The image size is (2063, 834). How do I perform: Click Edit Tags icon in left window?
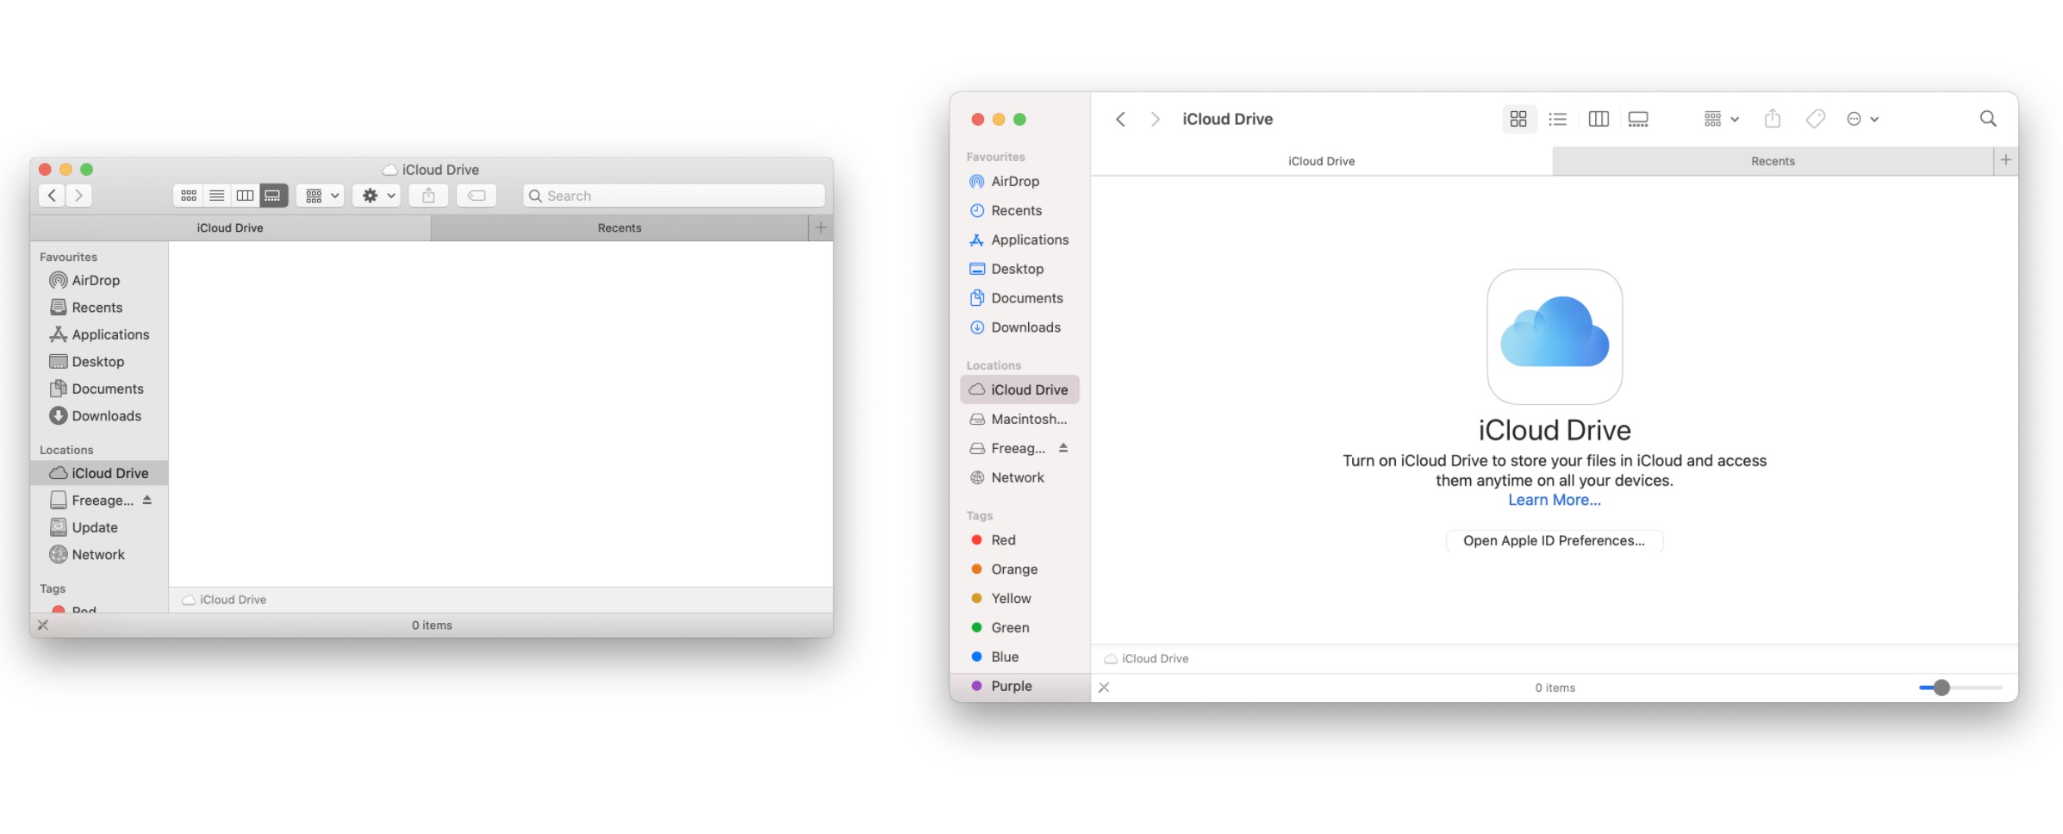click(477, 196)
